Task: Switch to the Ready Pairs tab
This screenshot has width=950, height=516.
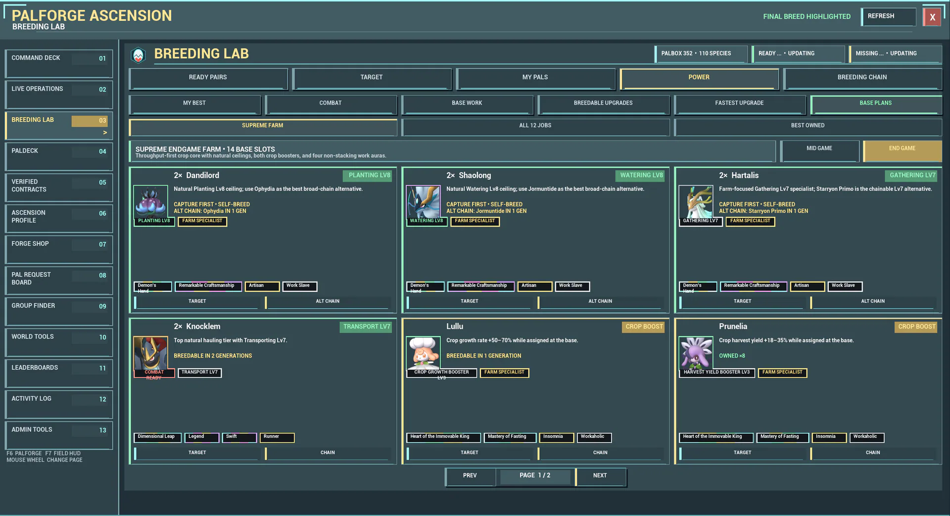Action: [x=208, y=79]
